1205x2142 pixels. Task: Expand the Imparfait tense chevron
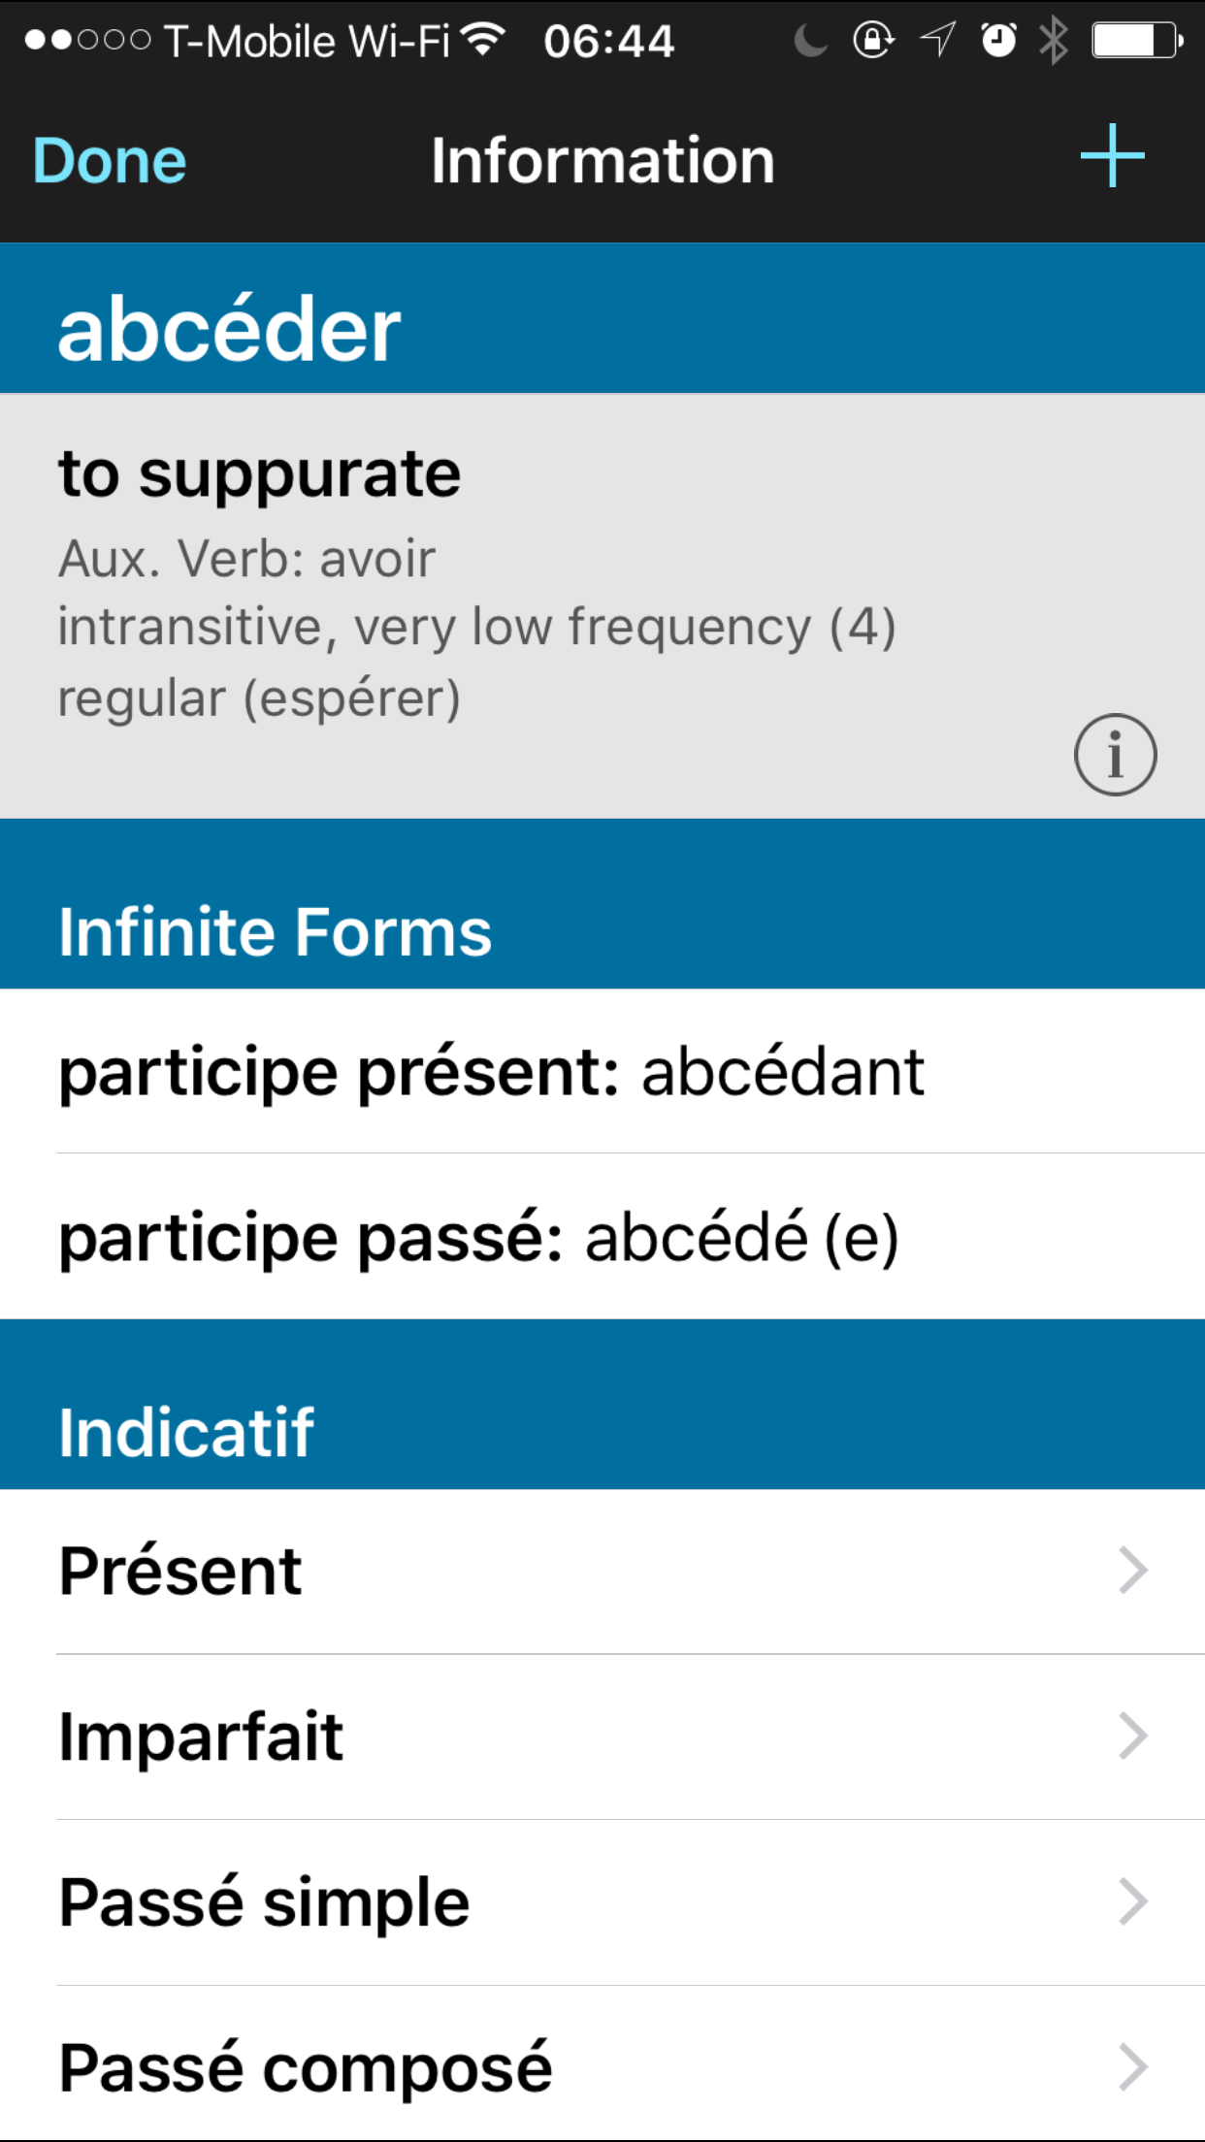(1132, 1736)
